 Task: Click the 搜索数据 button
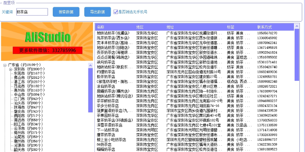(x=66, y=12)
